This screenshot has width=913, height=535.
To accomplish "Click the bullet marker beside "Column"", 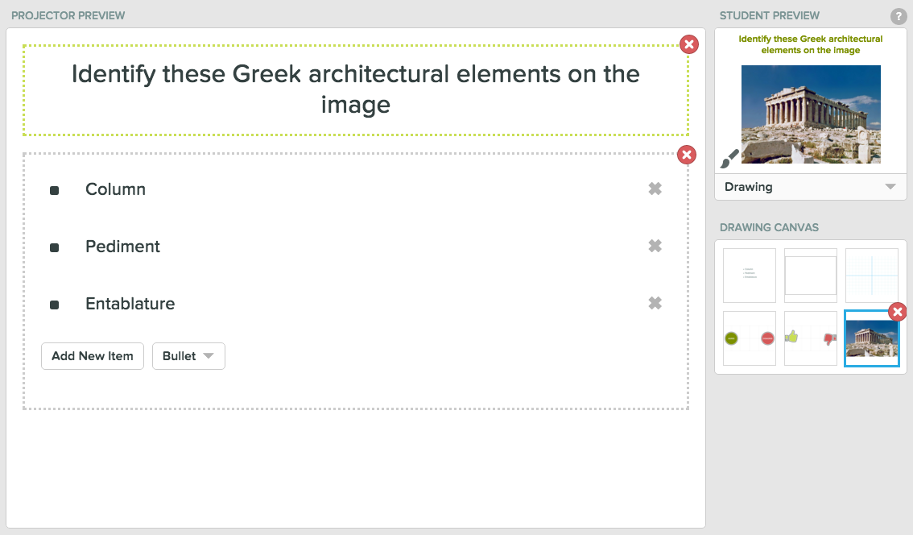I will tap(55, 190).
